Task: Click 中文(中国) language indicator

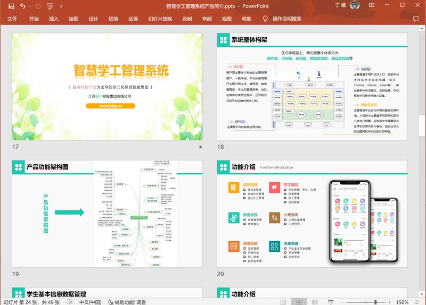Action: 91,302
